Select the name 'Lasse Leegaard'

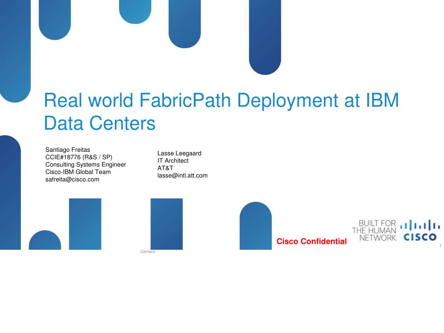tap(179, 153)
